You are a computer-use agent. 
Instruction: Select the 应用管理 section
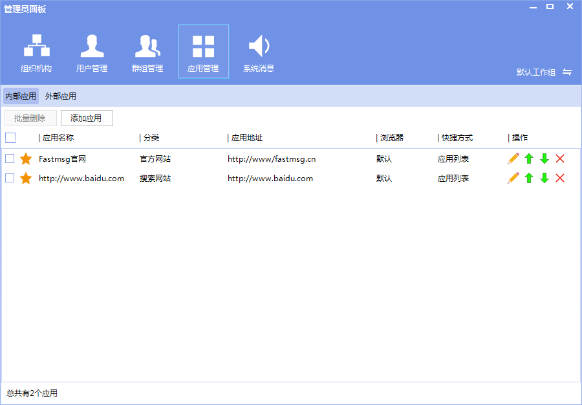coord(204,52)
